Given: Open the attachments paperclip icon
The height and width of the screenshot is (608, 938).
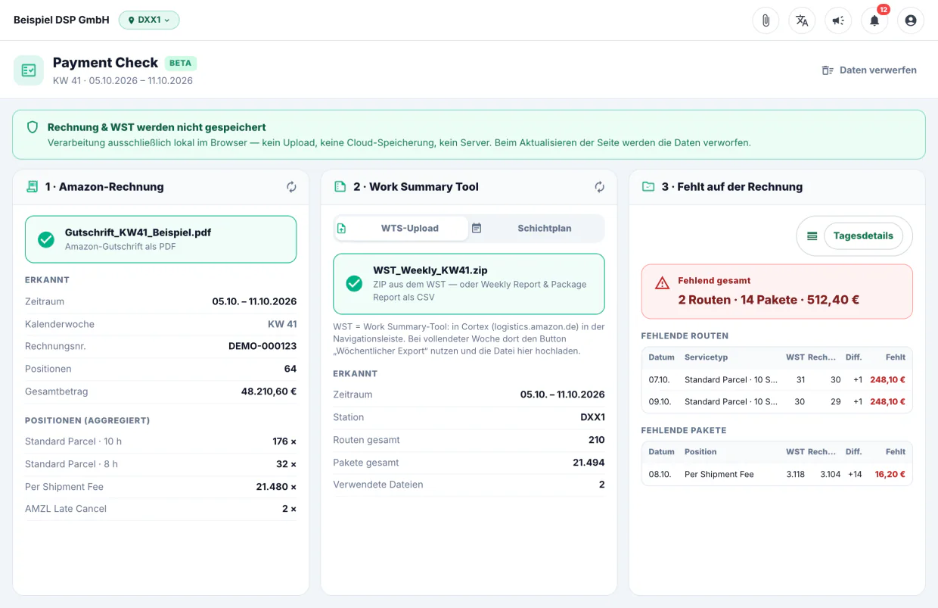Looking at the screenshot, I should click(766, 20).
